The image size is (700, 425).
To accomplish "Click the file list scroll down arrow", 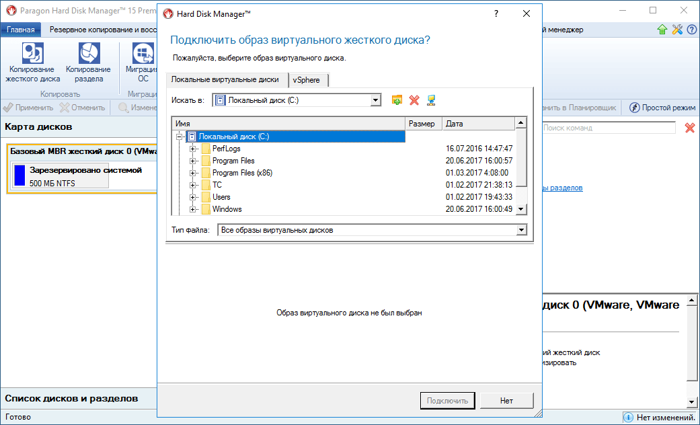I will (x=521, y=209).
